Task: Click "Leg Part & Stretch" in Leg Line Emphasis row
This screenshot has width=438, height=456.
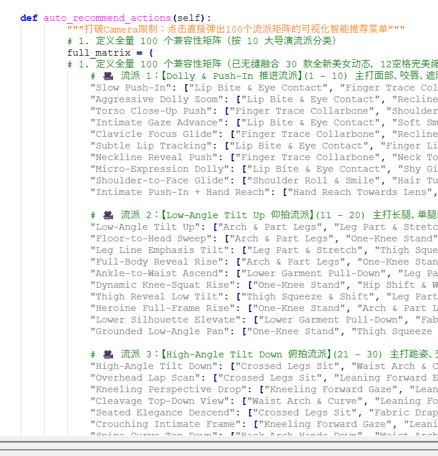Action: 305,251
